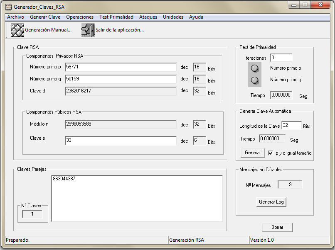Click the Iteraciones input field
The image size is (335, 250).
click(x=281, y=58)
